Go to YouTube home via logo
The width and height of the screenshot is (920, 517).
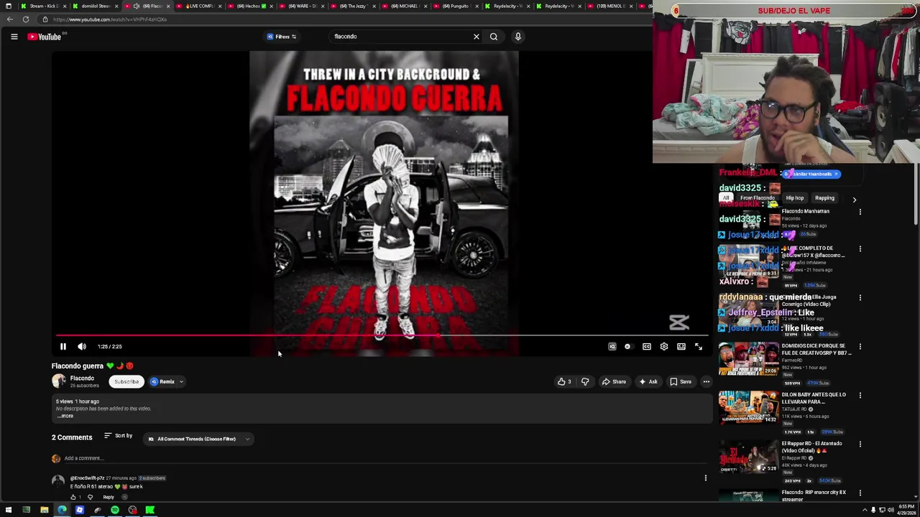tap(45, 37)
